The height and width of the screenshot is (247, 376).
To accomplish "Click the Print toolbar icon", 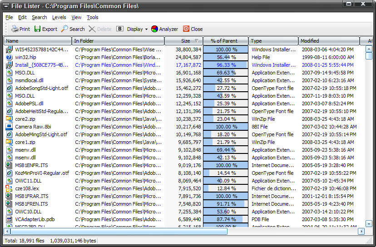I will coord(15,29).
